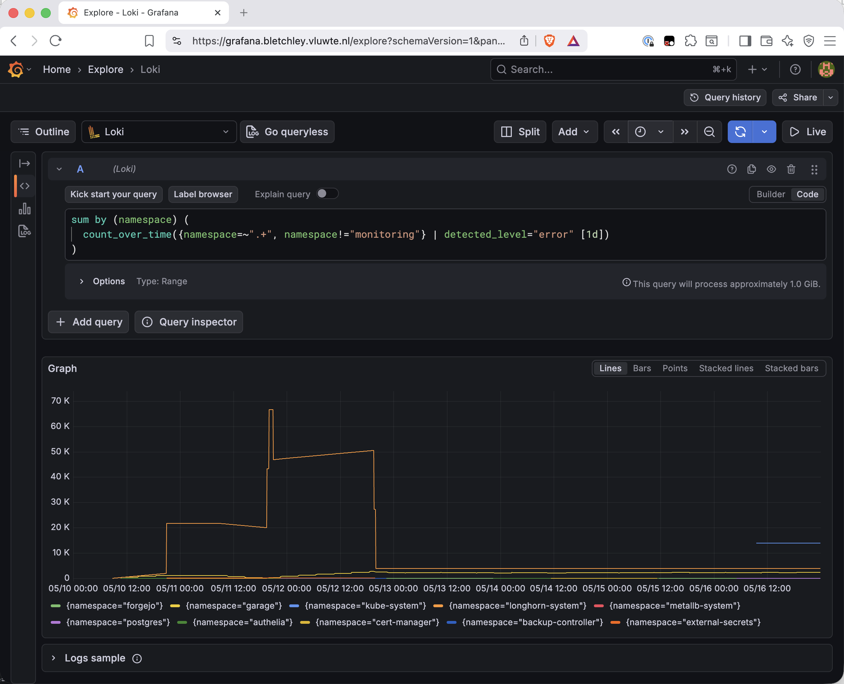
Task: Select the Graph bar chart icon in sidebar
Action: [x=24, y=209]
